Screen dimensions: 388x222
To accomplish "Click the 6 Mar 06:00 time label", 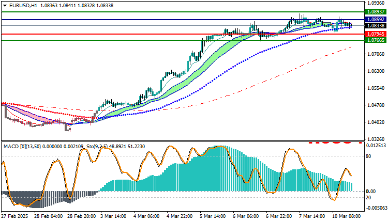I will (246, 216).
